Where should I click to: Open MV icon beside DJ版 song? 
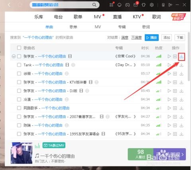tap(81, 91)
